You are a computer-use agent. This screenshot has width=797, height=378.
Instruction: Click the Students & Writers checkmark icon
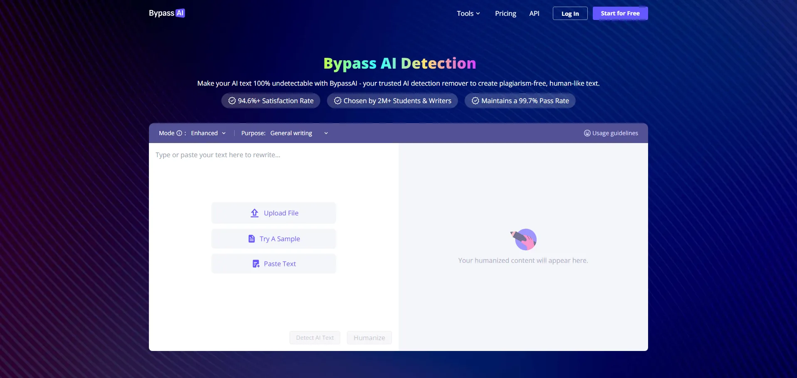tap(337, 101)
